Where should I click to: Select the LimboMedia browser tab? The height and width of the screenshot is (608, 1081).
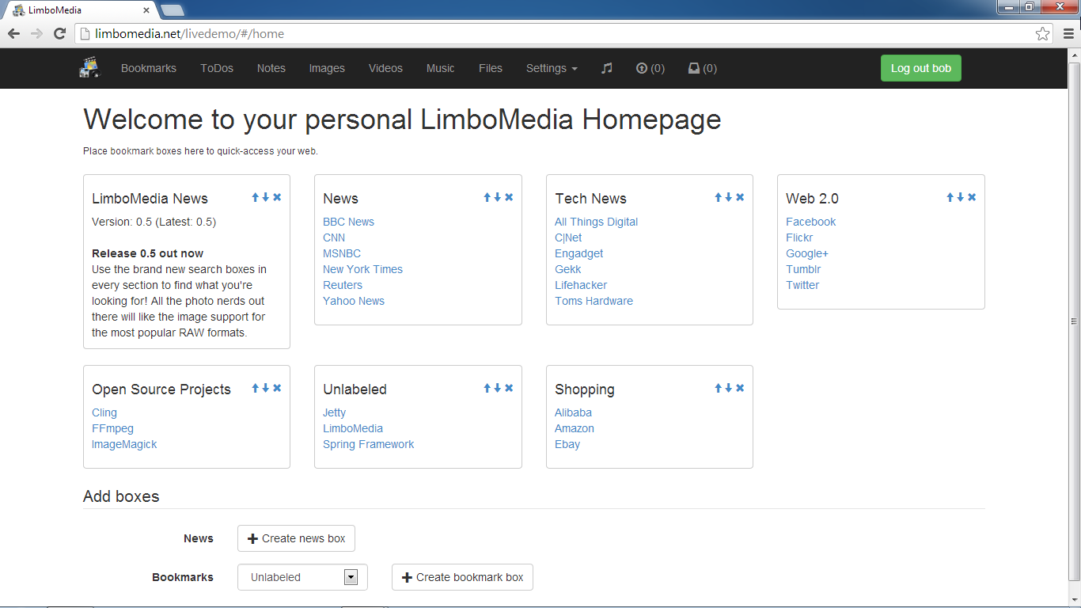pos(79,10)
